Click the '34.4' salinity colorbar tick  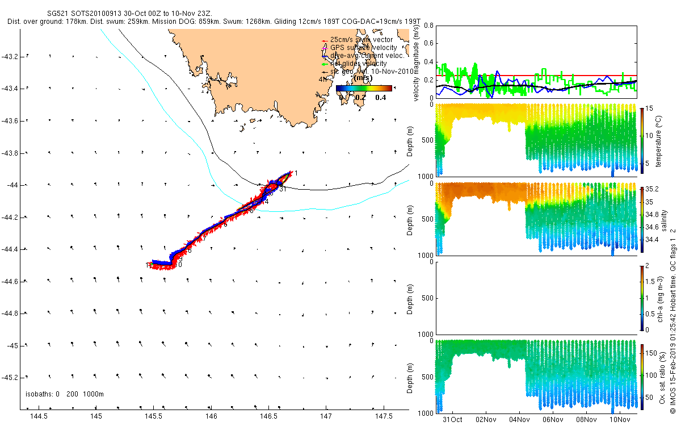click(651, 239)
